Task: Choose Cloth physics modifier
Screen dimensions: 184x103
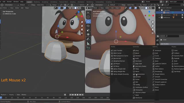Action: click(x=175, y=51)
